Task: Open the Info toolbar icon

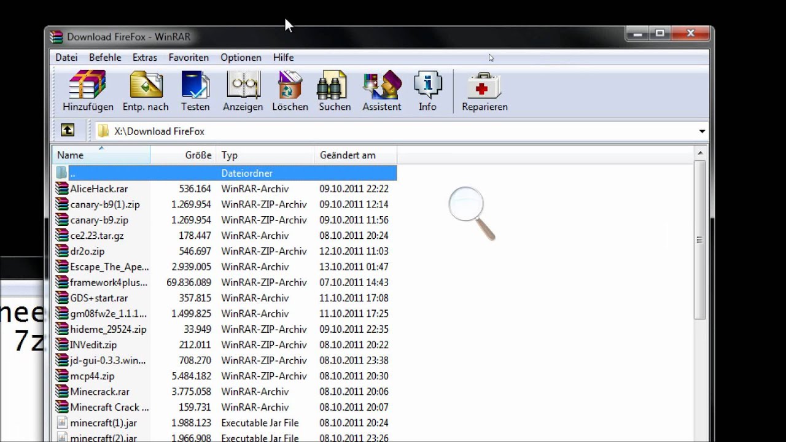Action: click(427, 85)
